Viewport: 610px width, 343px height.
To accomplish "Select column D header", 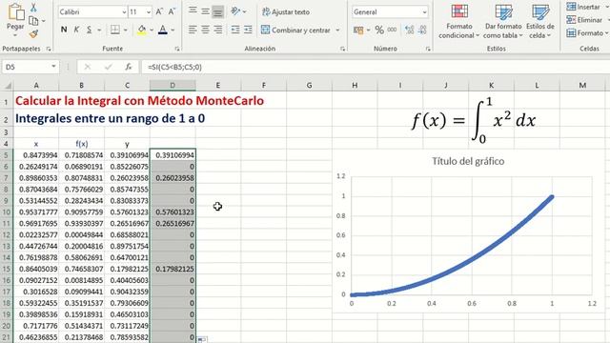I will click(x=173, y=85).
